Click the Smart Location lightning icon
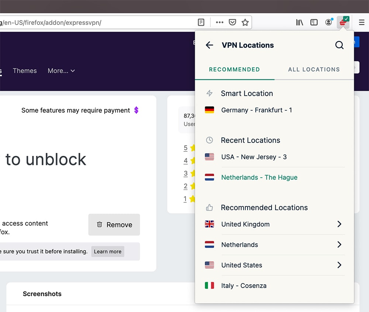This screenshot has width=369, height=312. click(210, 93)
